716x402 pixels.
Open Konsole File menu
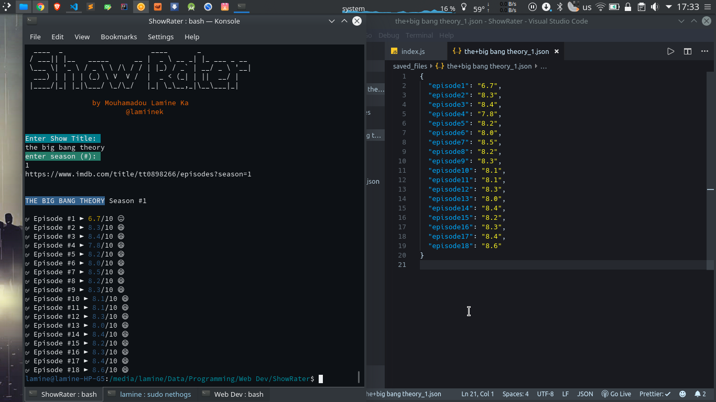35,37
